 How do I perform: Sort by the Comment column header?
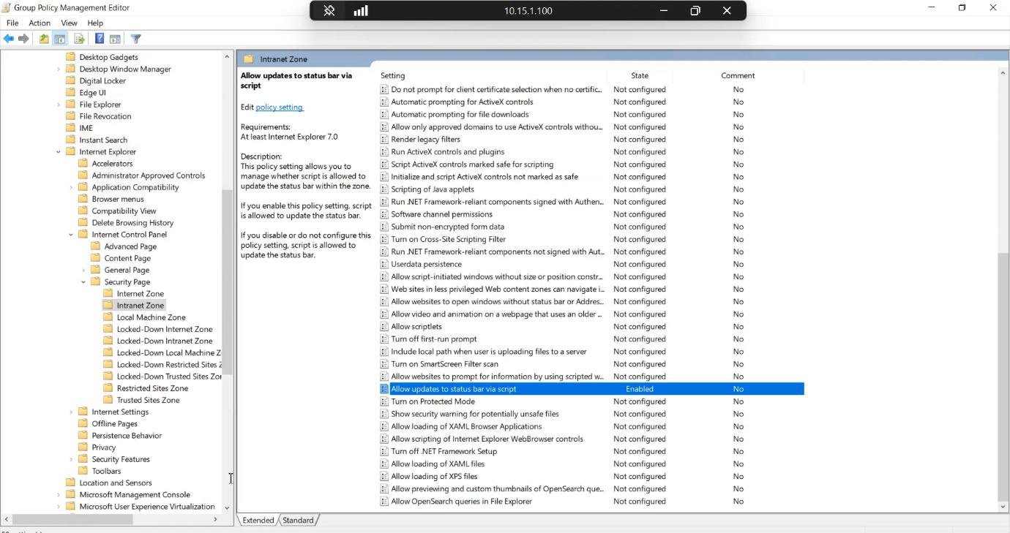tap(738, 75)
